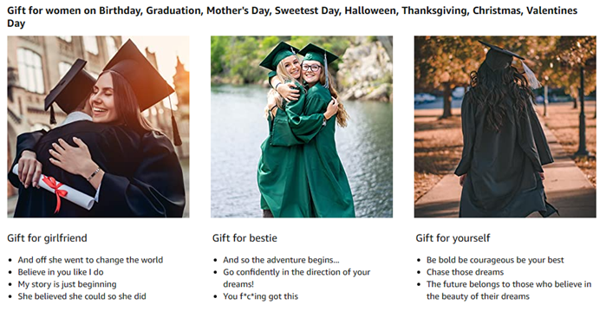Click 'The future belongs to those who believe'
This screenshot has width=606, height=318.
(509, 290)
